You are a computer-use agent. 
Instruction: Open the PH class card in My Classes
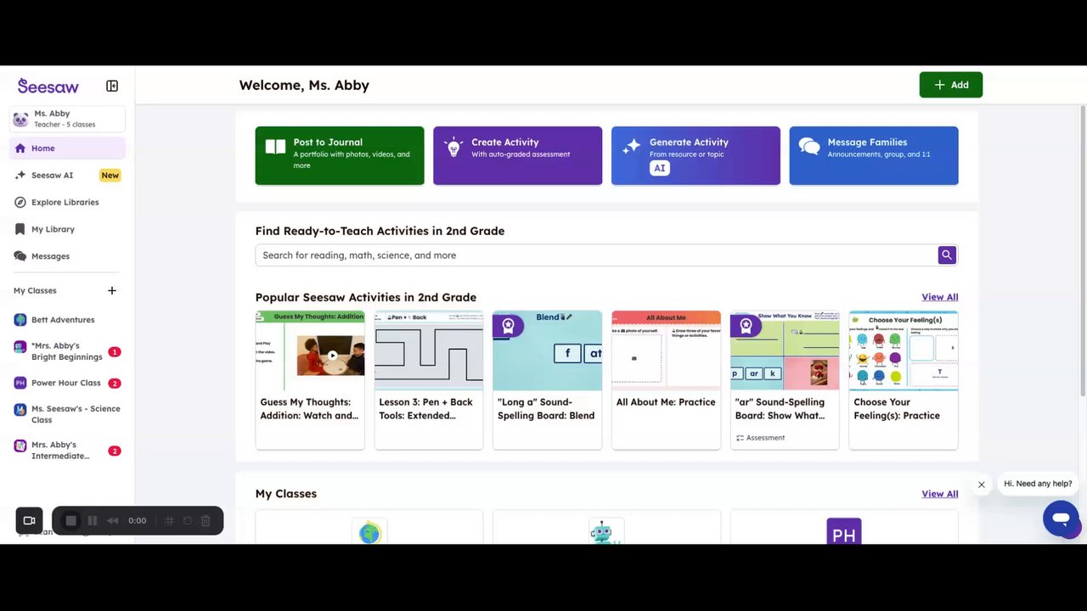tap(844, 527)
